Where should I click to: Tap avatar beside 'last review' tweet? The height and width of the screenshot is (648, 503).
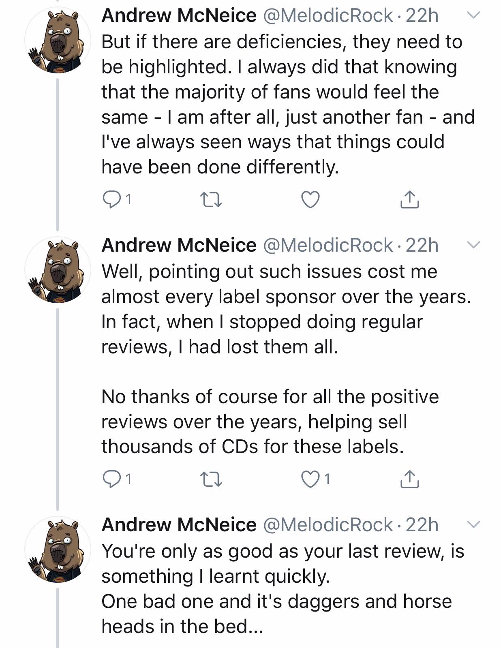click(x=58, y=549)
